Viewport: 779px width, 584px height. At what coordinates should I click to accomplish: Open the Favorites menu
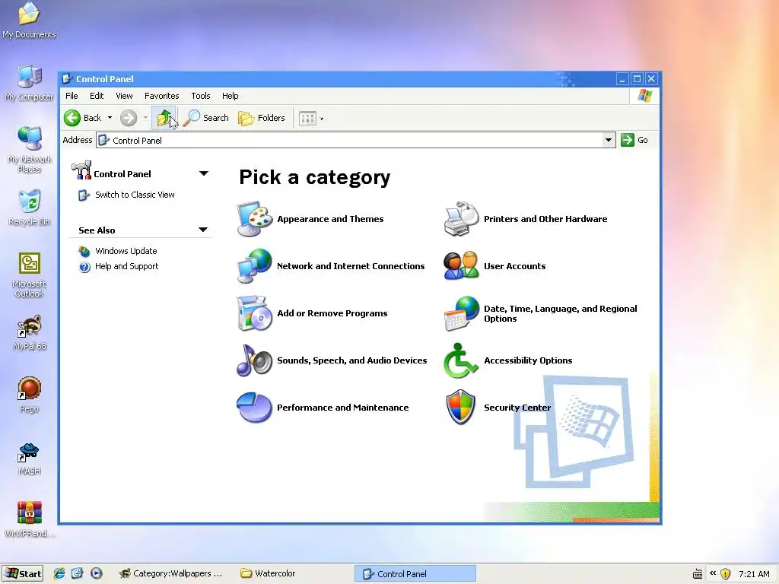point(162,96)
